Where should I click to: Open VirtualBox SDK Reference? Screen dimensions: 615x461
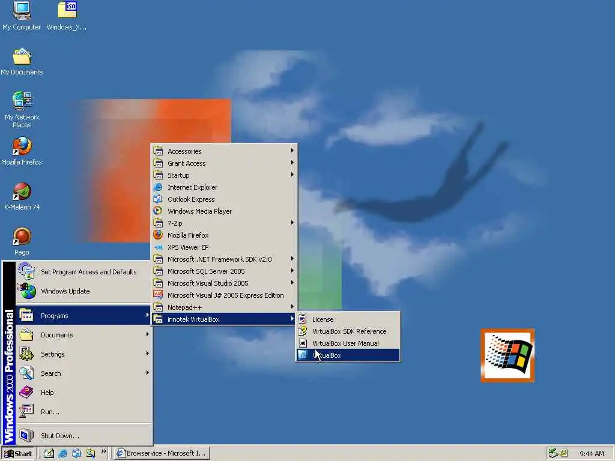[348, 331]
